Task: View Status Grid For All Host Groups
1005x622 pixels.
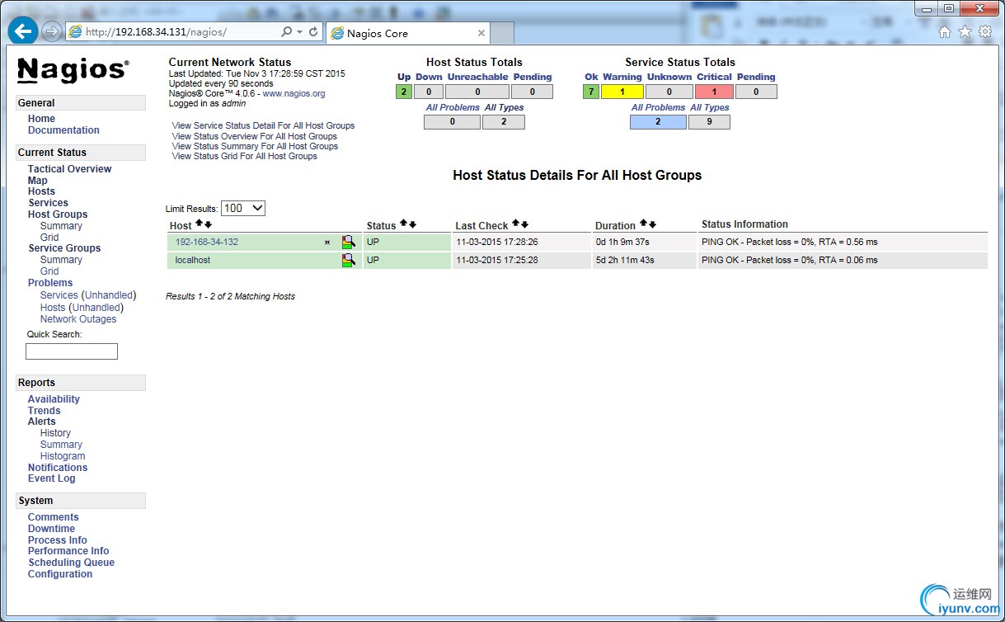Action: [244, 156]
